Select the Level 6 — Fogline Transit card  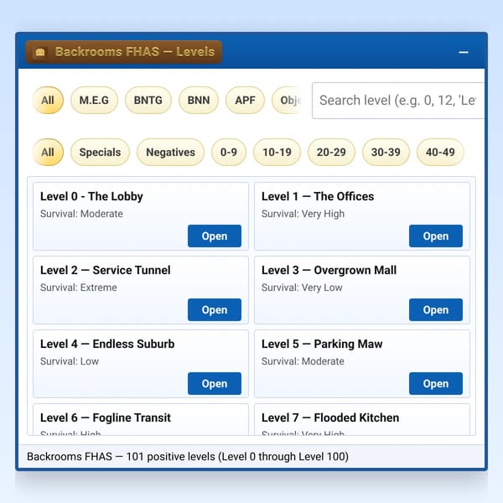click(x=141, y=419)
